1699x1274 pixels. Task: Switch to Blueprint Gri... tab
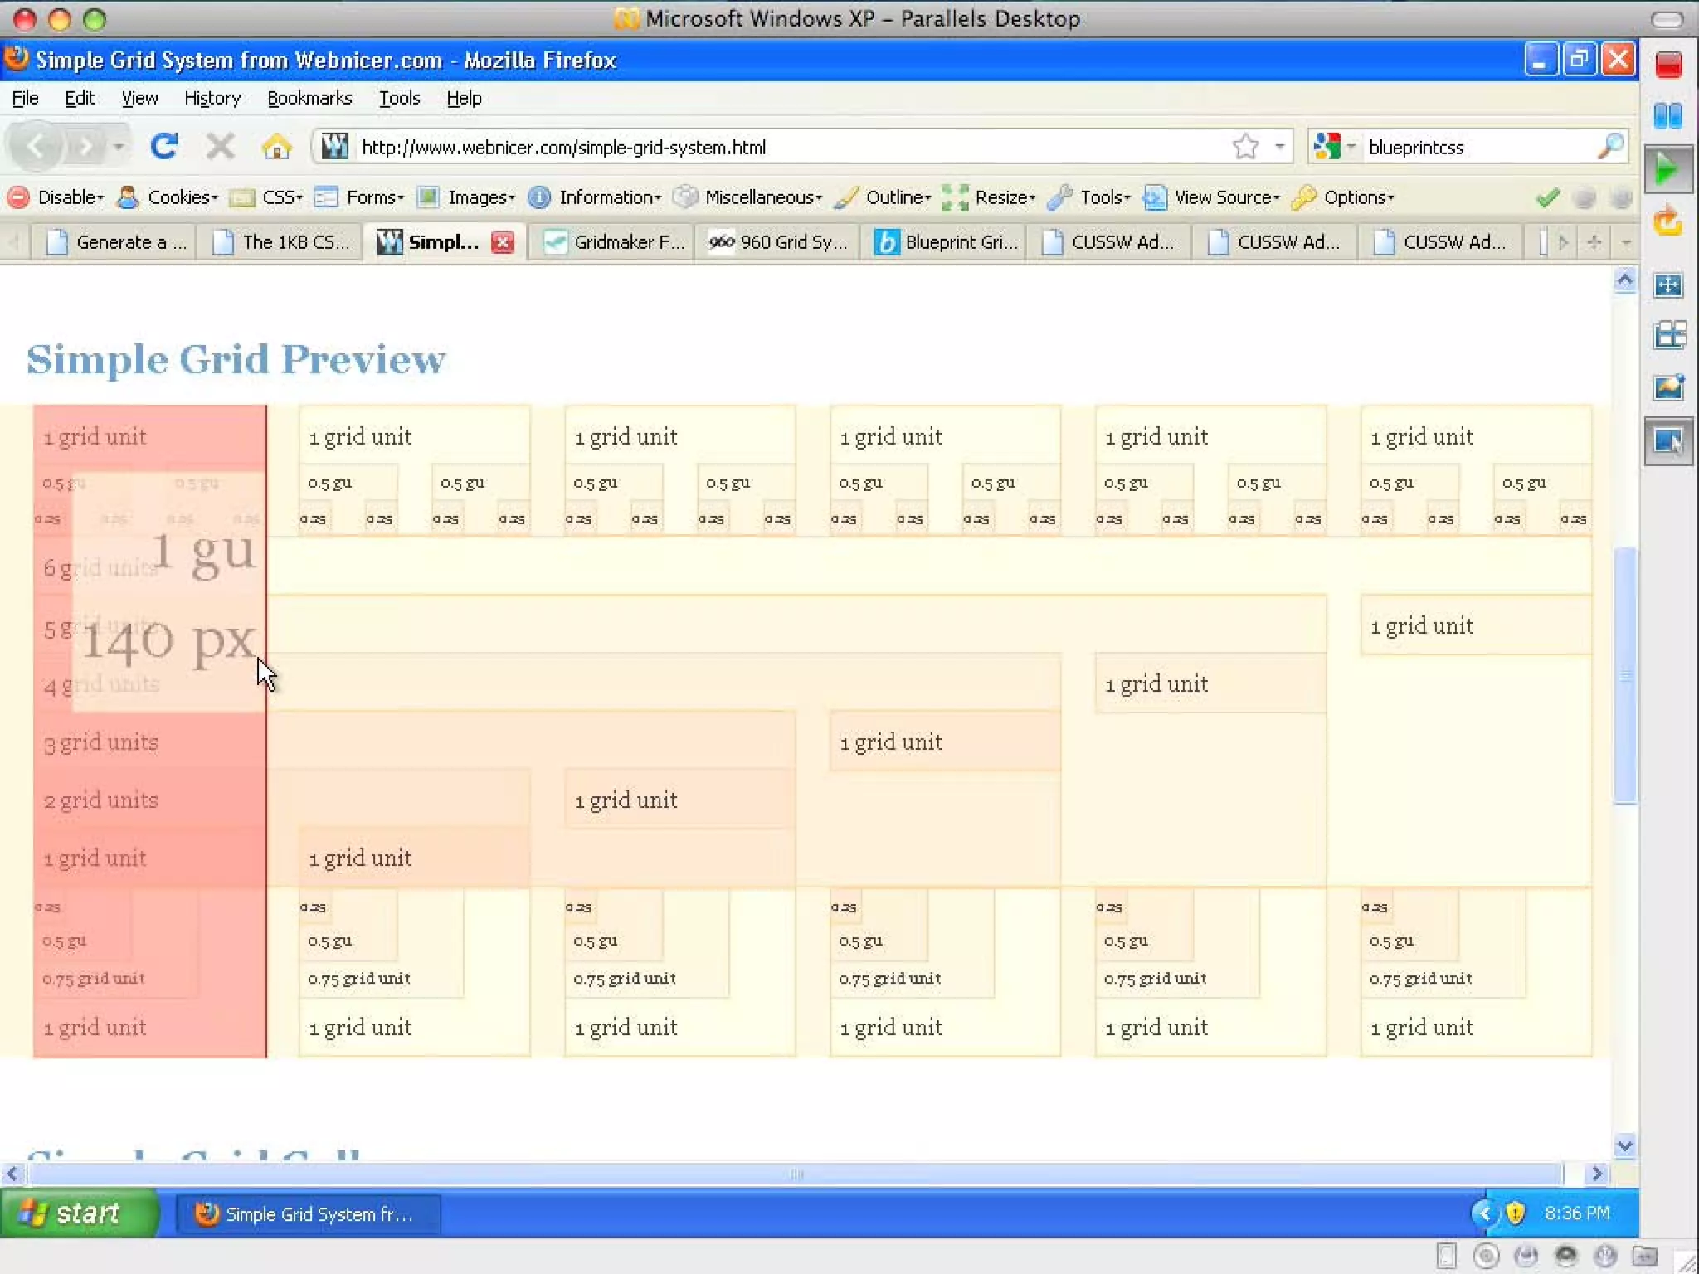coord(946,242)
